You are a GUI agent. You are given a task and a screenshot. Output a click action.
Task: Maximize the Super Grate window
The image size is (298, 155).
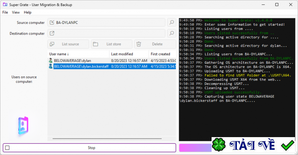click(277, 4)
